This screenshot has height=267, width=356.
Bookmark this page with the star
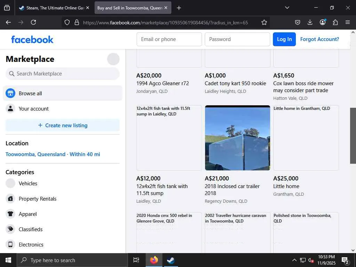tap(264, 22)
